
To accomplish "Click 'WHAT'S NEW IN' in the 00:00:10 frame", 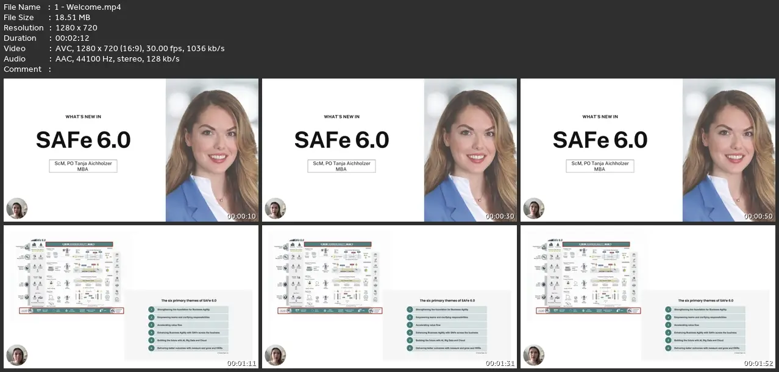I will 84,117.
